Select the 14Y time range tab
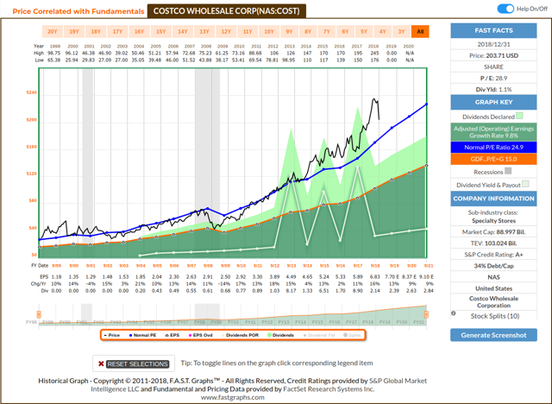The width and height of the screenshot is (552, 404). coord(183,31)
